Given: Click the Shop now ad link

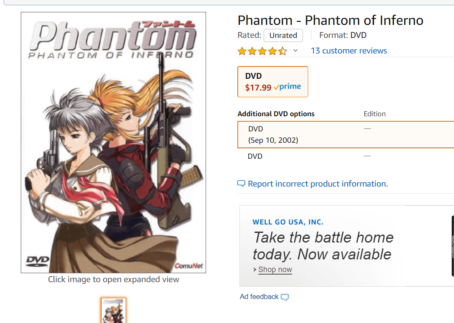Looking at the screenshot, I should [x=275, y=270].
